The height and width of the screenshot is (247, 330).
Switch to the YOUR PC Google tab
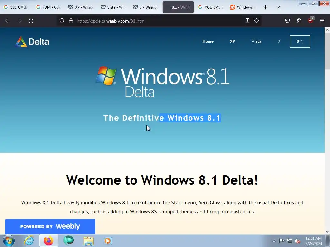coord(210,7)
